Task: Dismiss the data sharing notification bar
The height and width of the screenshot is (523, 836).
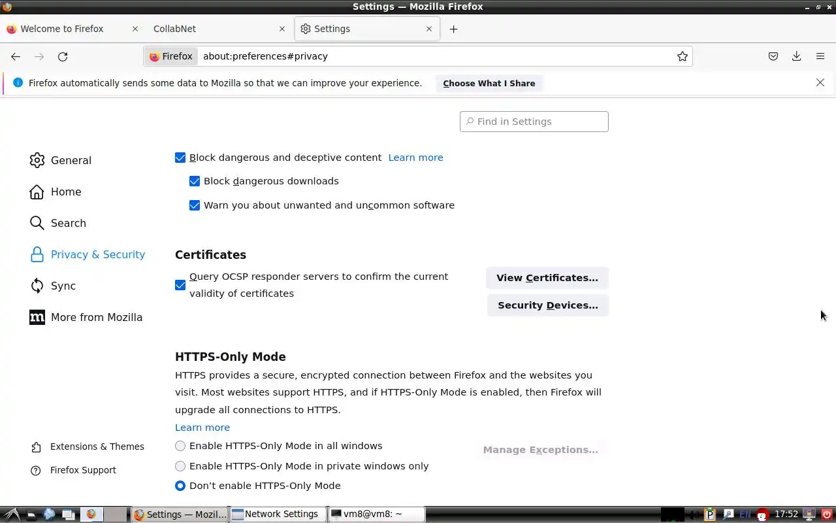Action: 820,83
